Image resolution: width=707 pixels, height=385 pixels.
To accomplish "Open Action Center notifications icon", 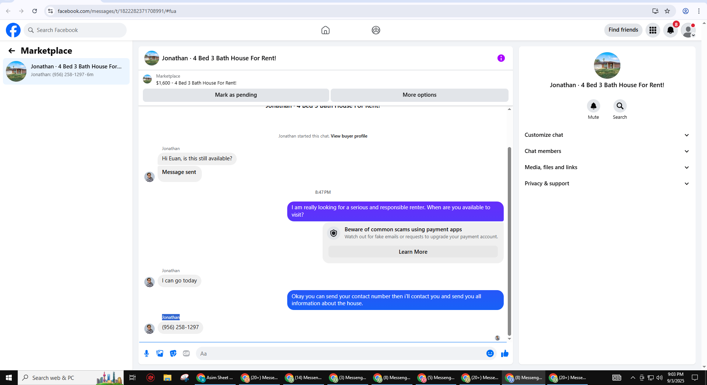I will pyautogui.click(x=695, y=378).
